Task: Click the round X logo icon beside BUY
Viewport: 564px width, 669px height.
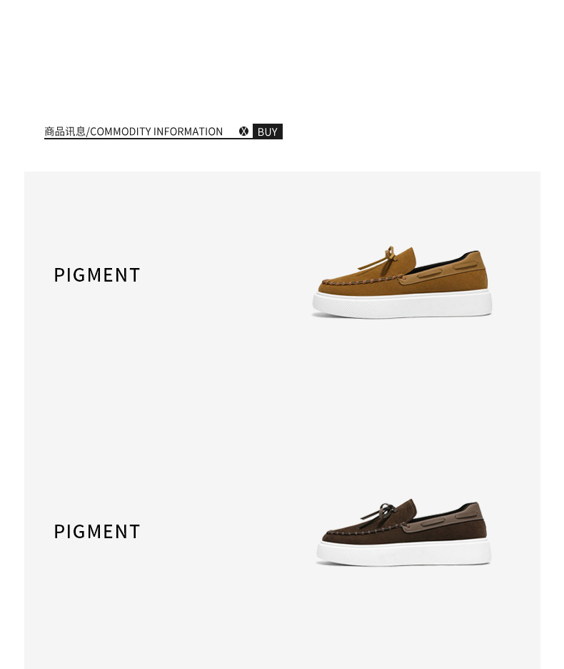Action: (243, 132)
